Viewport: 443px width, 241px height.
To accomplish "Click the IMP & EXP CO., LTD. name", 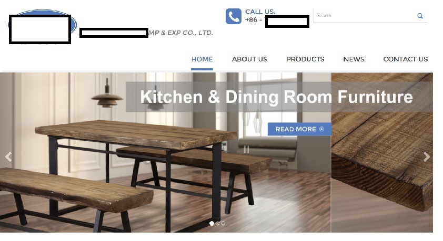I will [146, 33].
